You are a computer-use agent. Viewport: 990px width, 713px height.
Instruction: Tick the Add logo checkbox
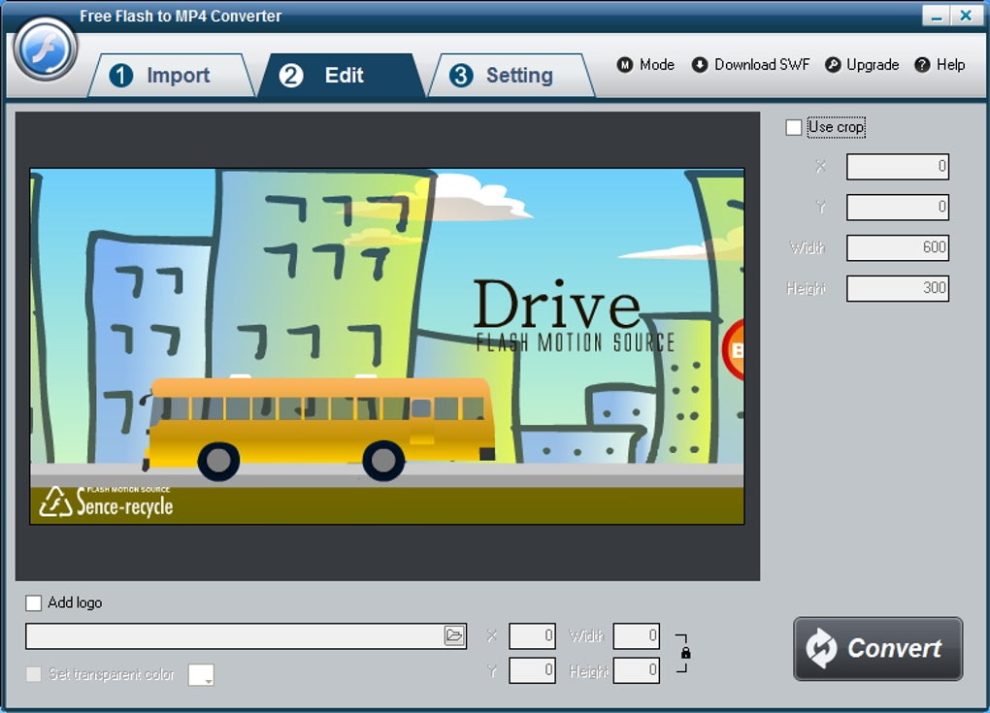click(33, 602)
